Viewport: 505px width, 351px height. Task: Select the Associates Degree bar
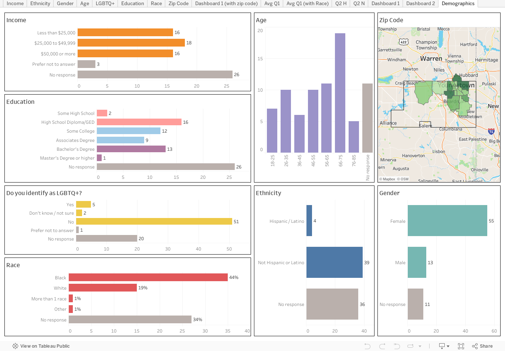point(121,140)
